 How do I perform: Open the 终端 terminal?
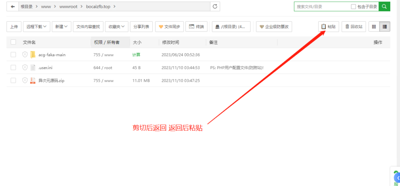196,27
